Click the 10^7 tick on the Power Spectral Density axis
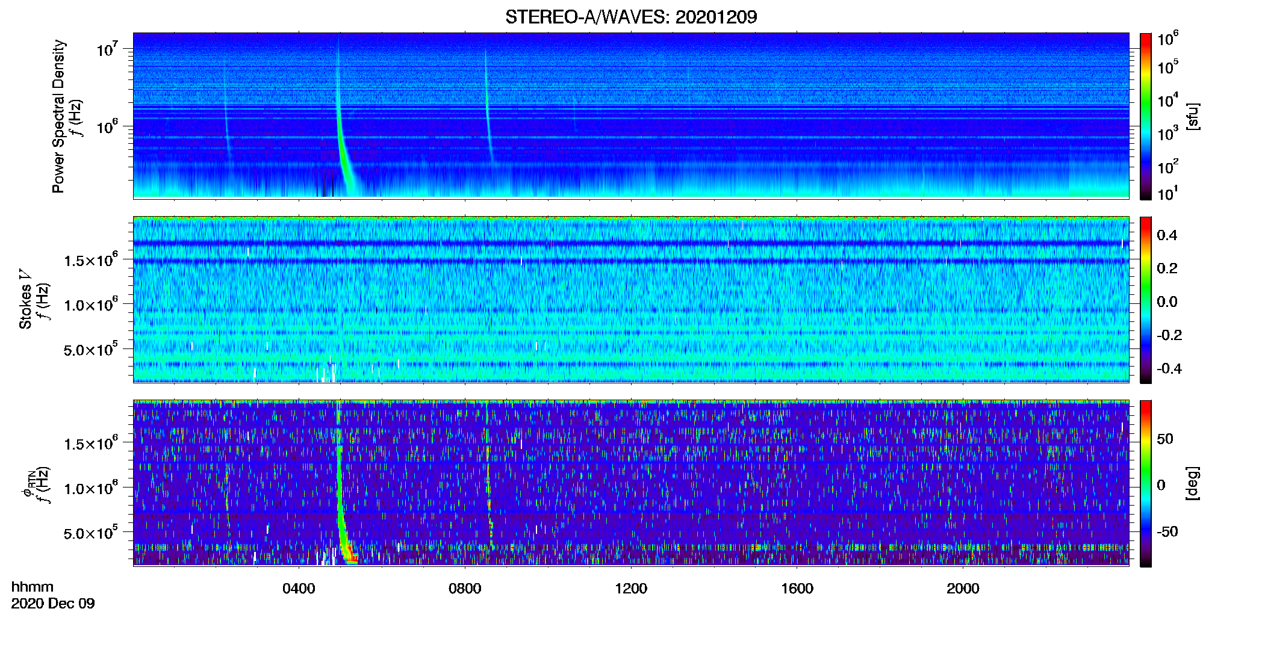The image size is (1262, 650). point(108,49)
